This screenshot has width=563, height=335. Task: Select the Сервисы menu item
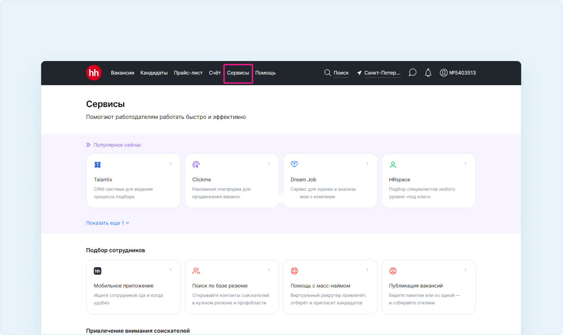point(238,73)
